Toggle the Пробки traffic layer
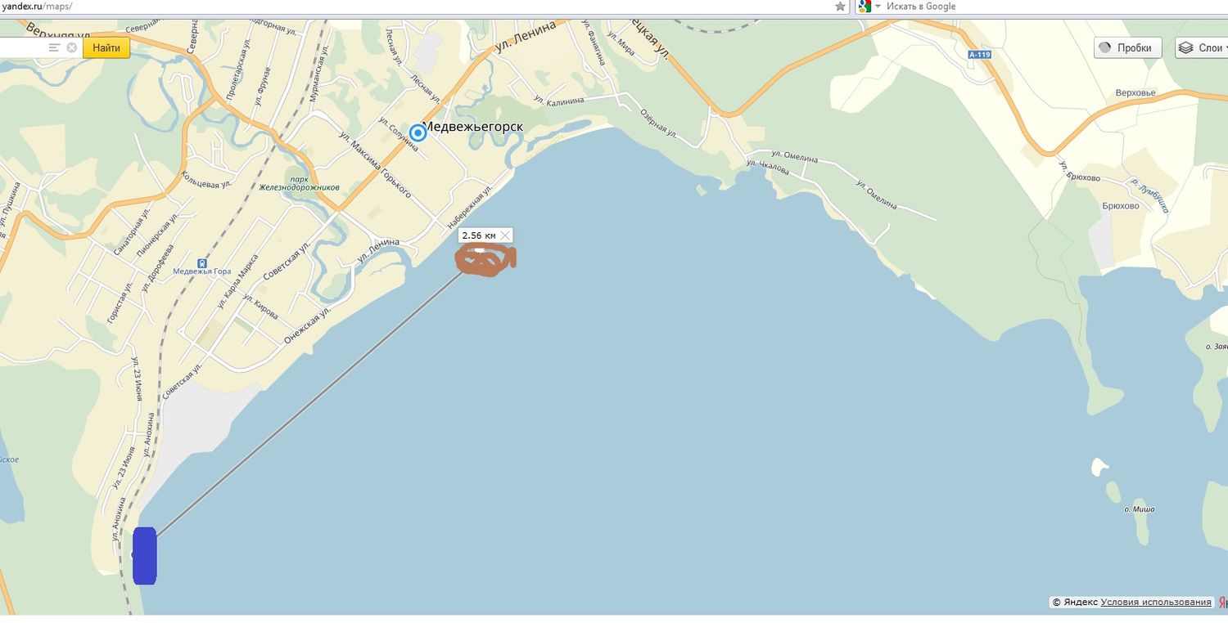The height and width of the screenshot is (623, 1228). [1127, 47]
